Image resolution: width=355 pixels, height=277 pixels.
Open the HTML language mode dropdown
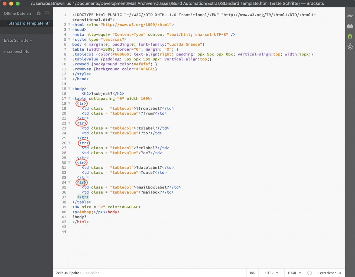coord(294,273)
